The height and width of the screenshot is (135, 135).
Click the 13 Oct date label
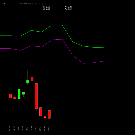tap(18, 129)
